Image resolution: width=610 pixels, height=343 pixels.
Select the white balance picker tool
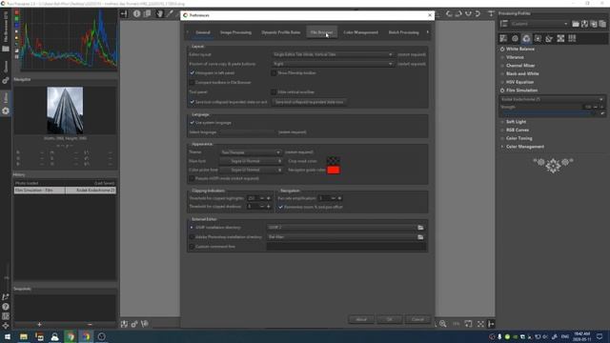(170, 14)
